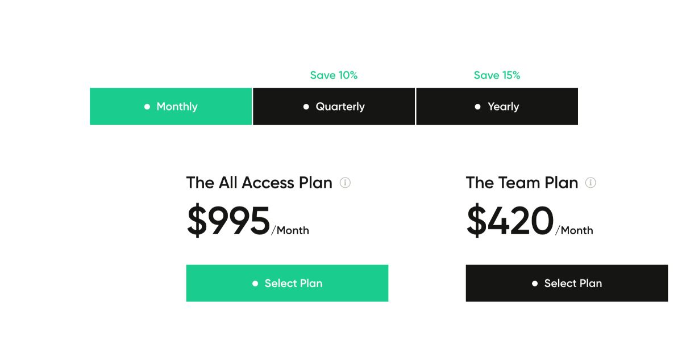Select the All Access Plan via green button
This screenshot has height=363, width=682.
coord(287,283)
